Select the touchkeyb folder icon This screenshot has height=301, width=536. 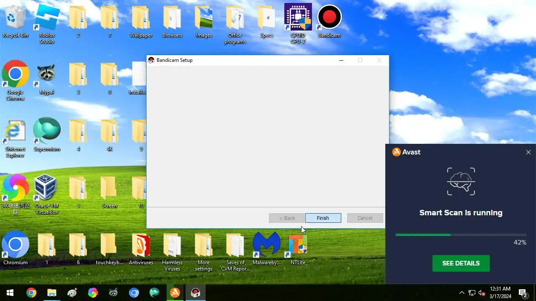click(x=109, y=248)
